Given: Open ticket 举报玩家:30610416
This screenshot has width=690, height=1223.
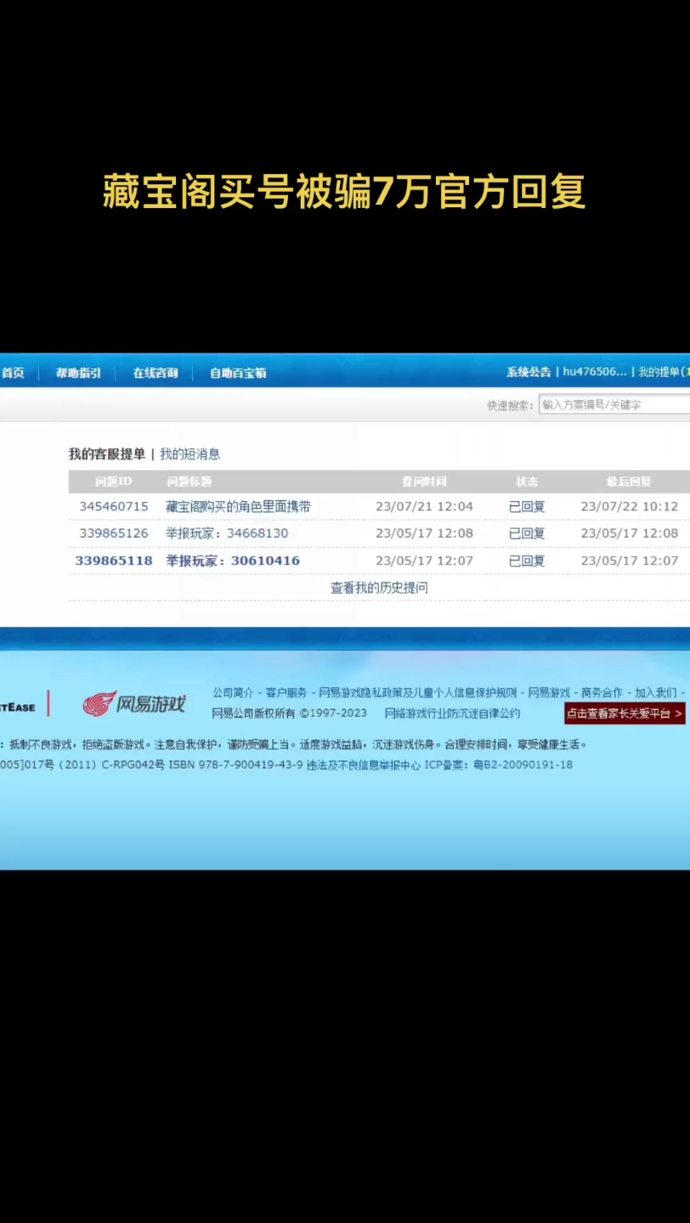Looking at the screenshot, I should (233, 561).
